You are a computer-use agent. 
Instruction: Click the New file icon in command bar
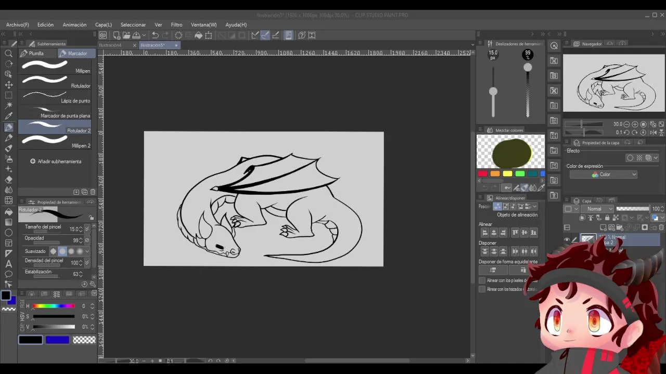click(117, 35)
